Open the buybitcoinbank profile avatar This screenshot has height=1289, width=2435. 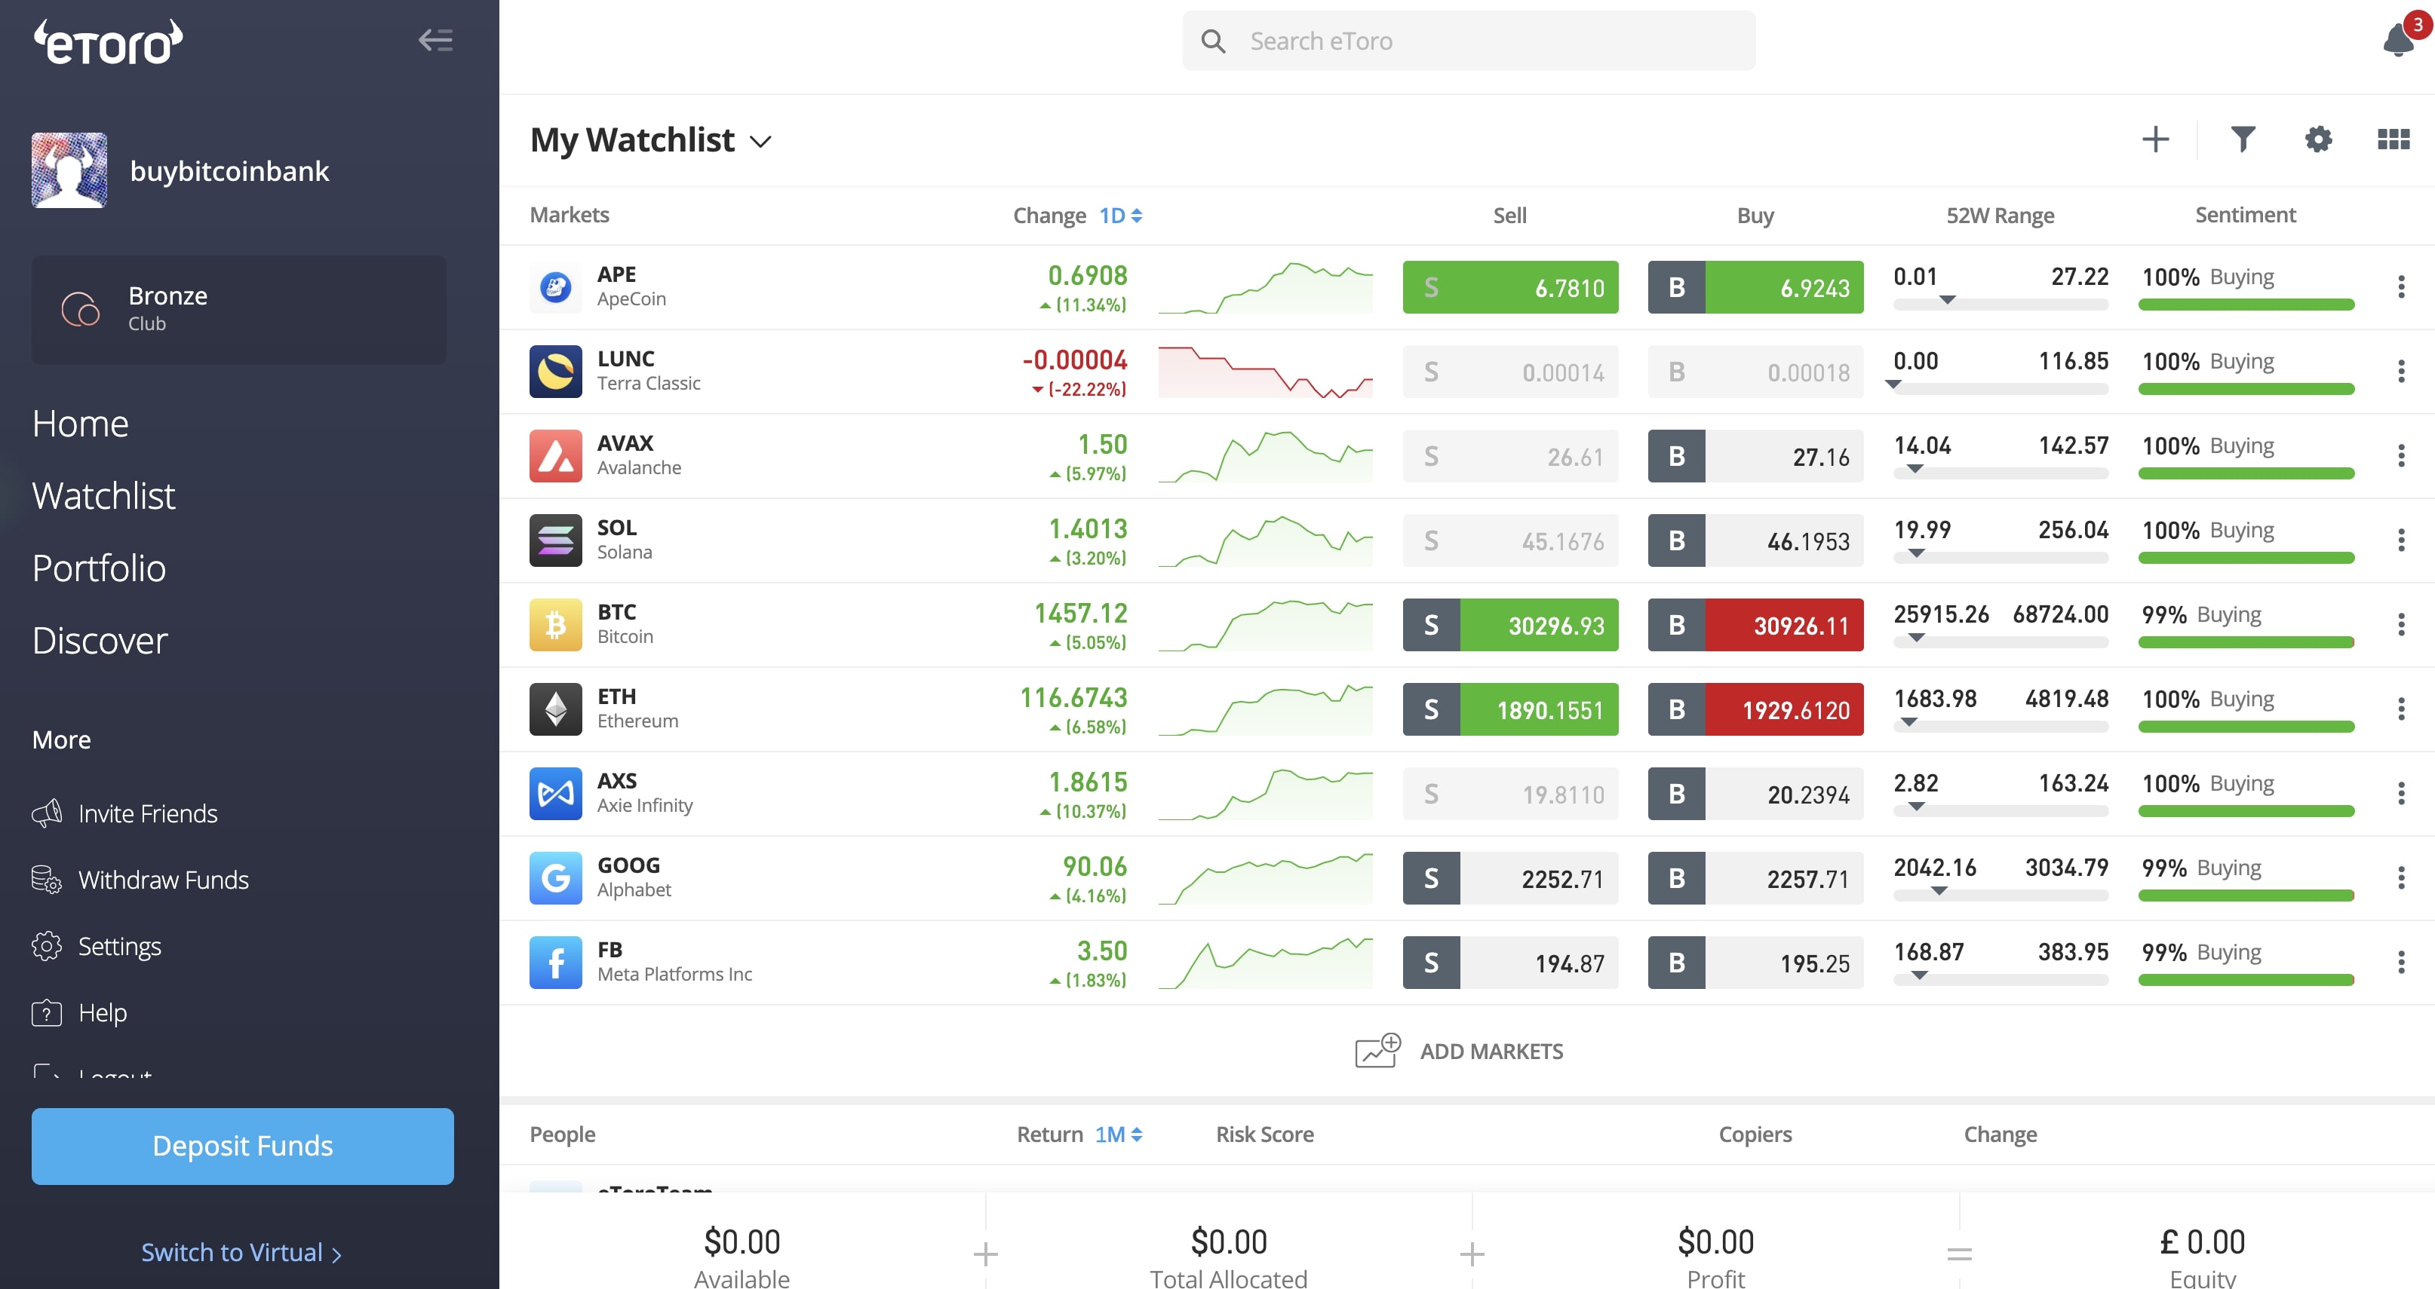(x=69, y=170)
